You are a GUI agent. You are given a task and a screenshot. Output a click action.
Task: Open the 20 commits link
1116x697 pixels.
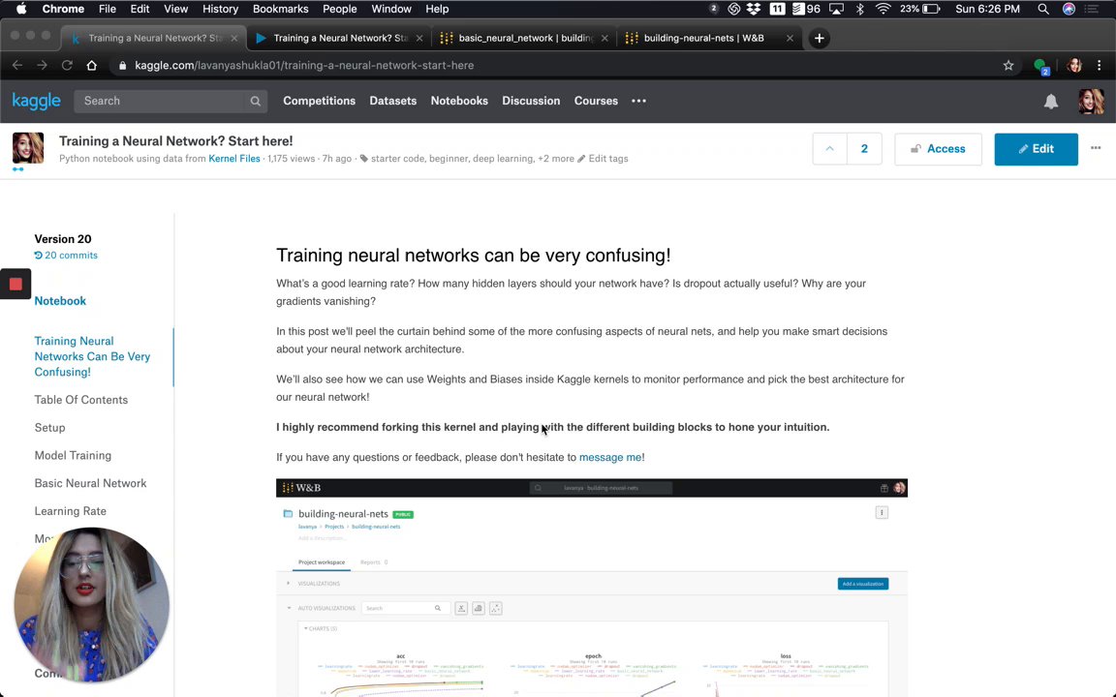click(66, 256)
